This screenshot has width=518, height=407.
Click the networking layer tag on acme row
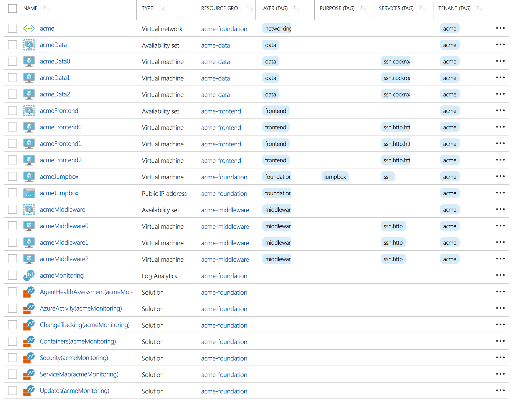(277, 28)
